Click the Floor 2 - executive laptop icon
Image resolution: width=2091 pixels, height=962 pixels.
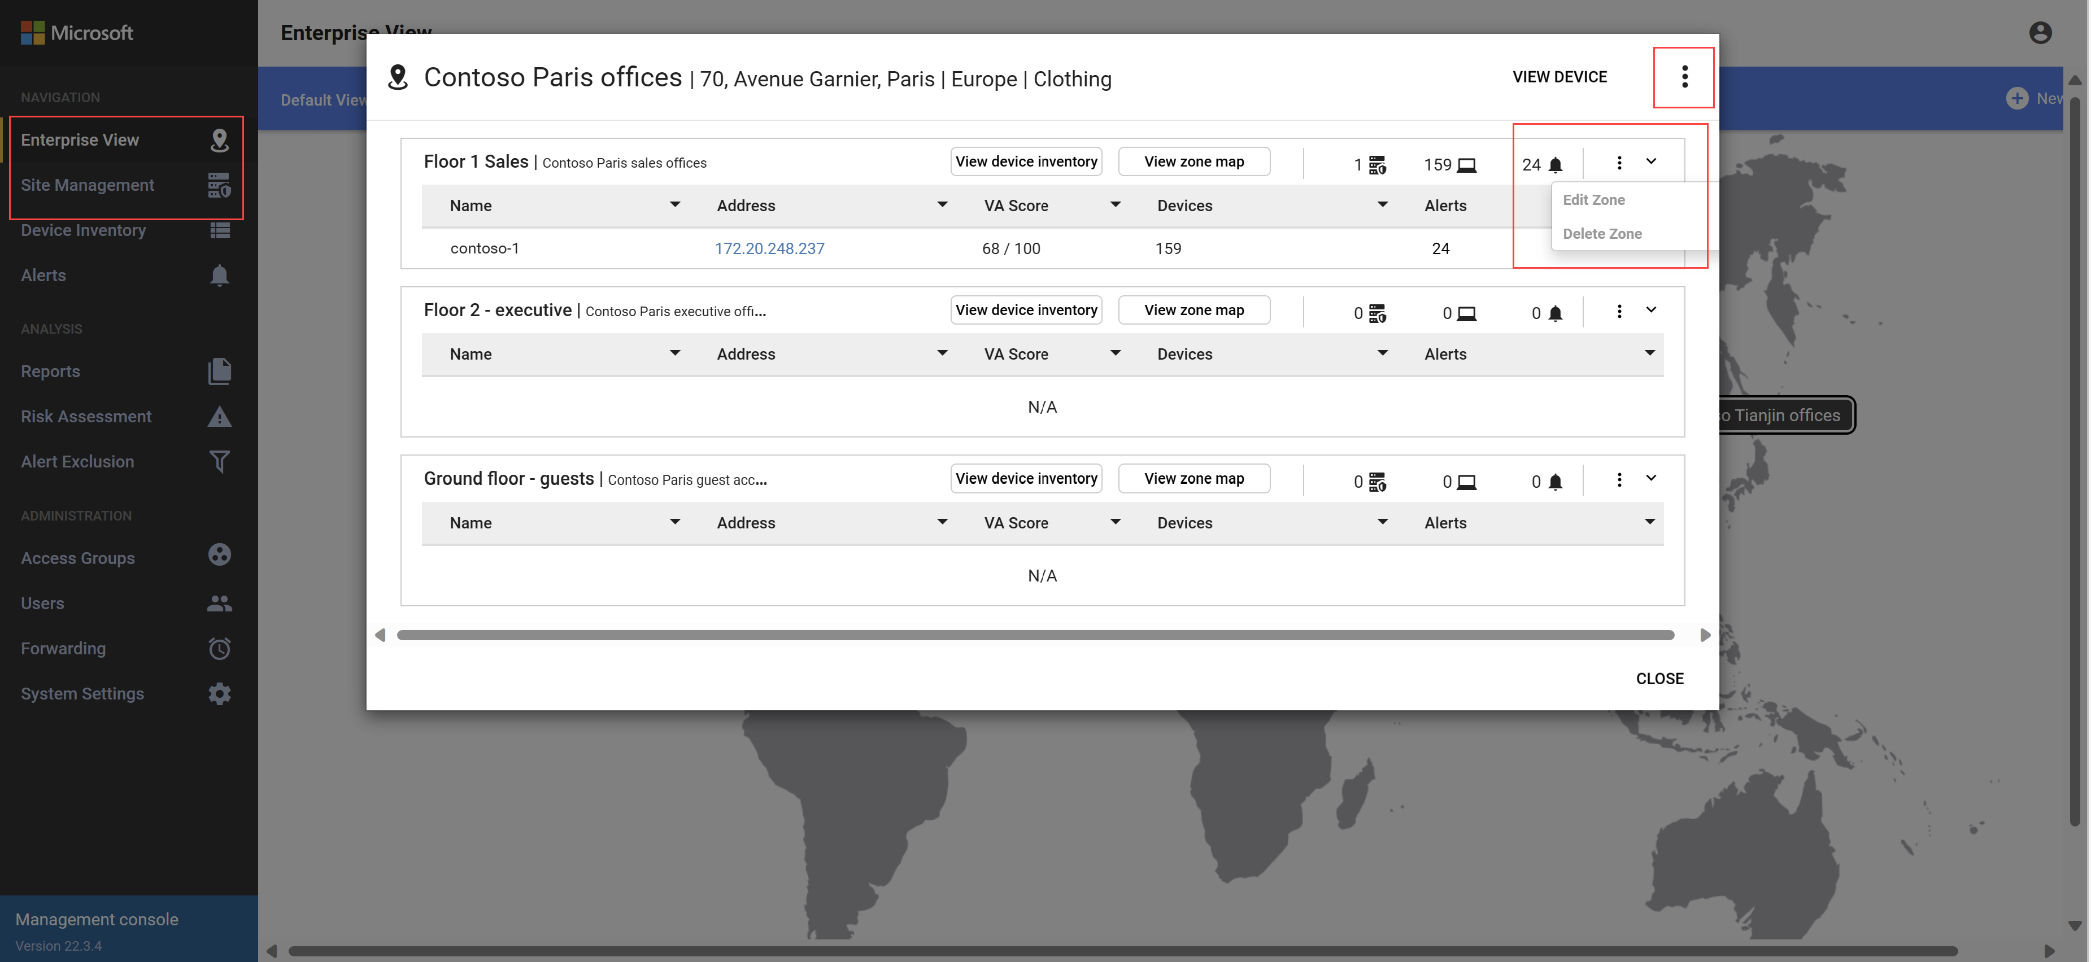click(x=1467, y=313)
